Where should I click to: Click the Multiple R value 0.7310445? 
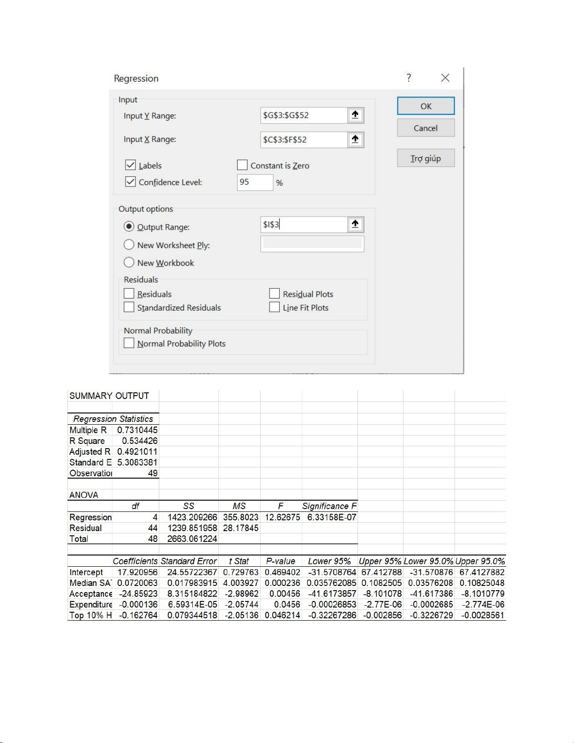[137, 430]
